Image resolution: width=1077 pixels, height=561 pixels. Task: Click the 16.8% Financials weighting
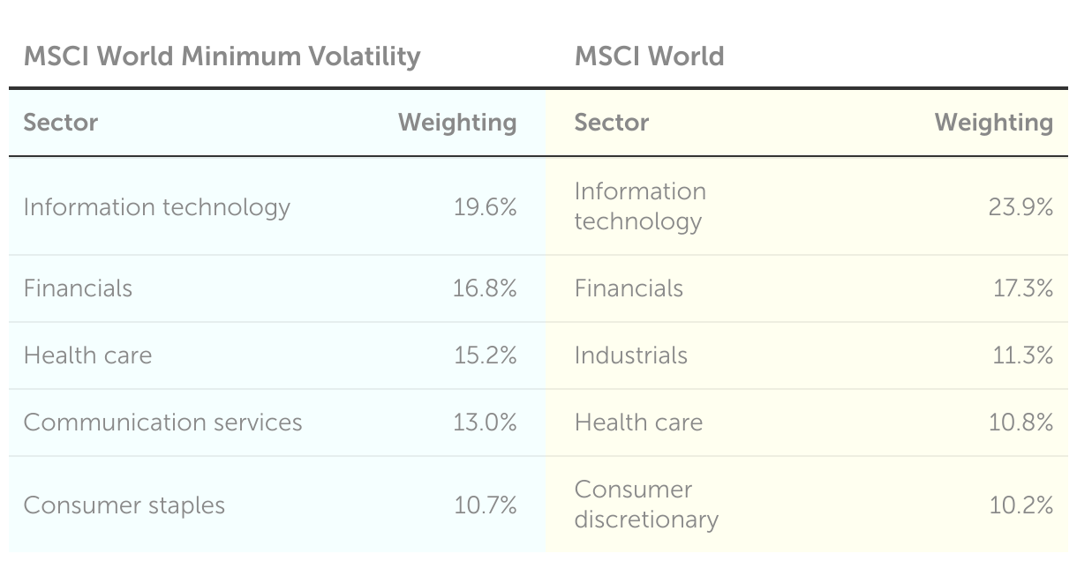[486, 288]
